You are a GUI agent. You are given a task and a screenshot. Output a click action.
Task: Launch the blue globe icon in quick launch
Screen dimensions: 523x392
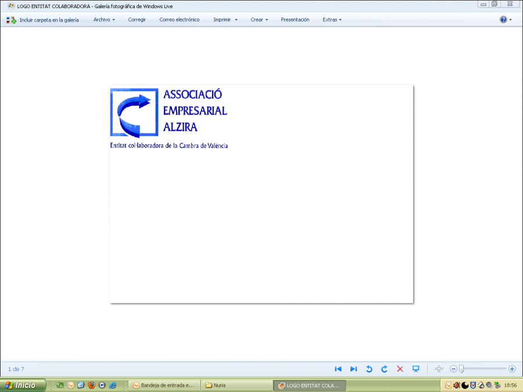81,386
